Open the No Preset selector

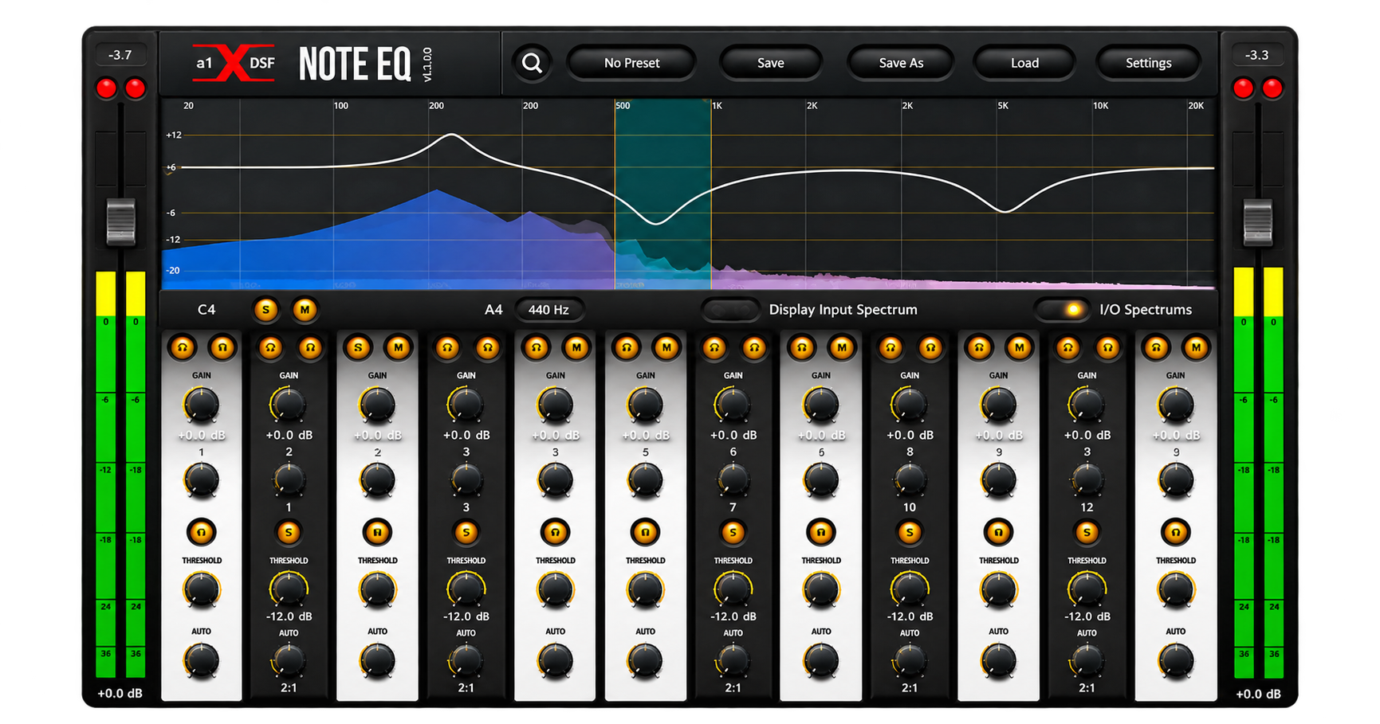click(x=631, y=63)
